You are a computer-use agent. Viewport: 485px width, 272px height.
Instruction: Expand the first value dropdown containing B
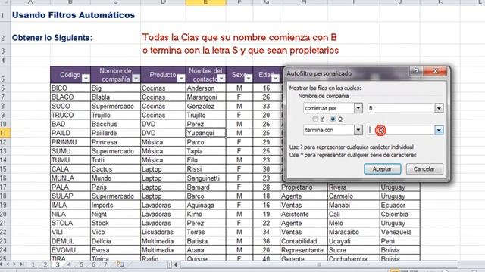[439, 108]
